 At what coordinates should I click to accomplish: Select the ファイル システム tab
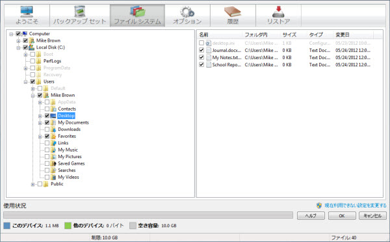tap(138, 16)
